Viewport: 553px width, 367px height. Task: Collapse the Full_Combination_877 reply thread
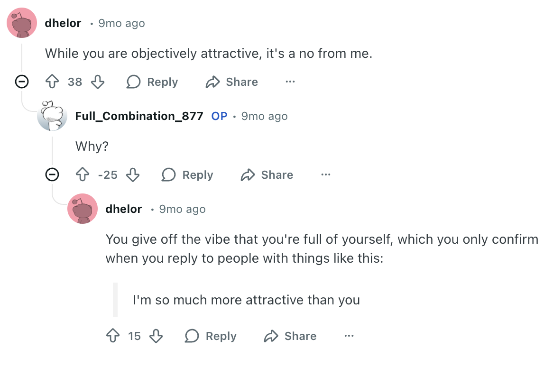52,175
